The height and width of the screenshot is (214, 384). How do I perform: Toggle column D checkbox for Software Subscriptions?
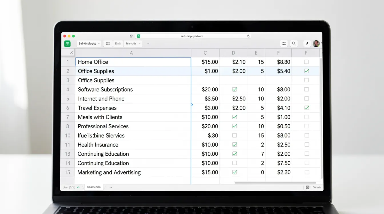click(235, 89)
